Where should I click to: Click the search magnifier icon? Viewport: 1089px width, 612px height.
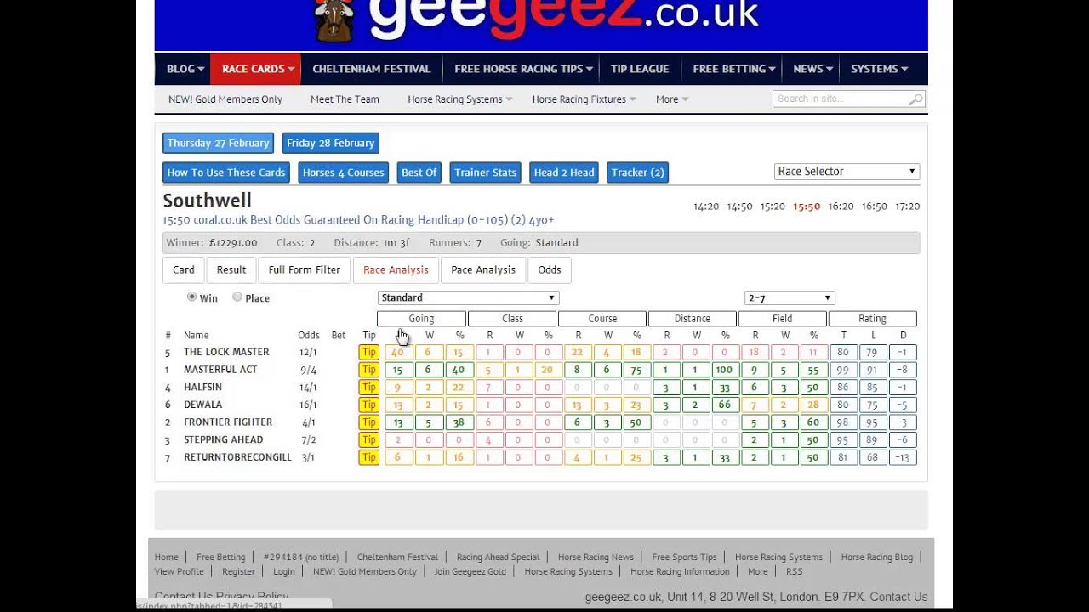pyautogui.click(x=915, y=99)
